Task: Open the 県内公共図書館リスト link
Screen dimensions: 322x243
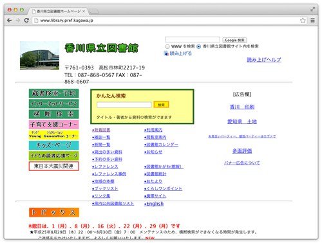Action: point(113,203)
